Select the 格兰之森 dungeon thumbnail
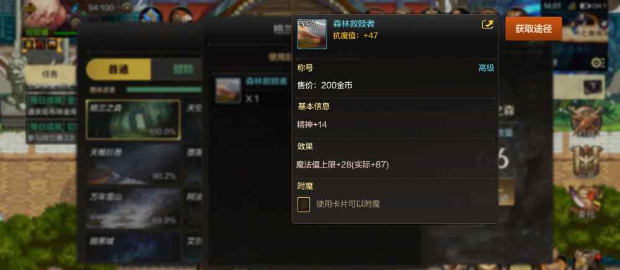The image size is (620, 270). [133, 120]
